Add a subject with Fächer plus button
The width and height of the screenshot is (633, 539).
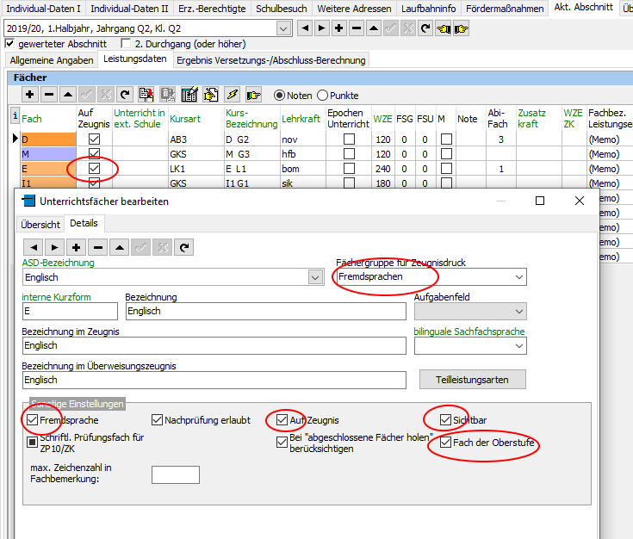click(29, 95)
